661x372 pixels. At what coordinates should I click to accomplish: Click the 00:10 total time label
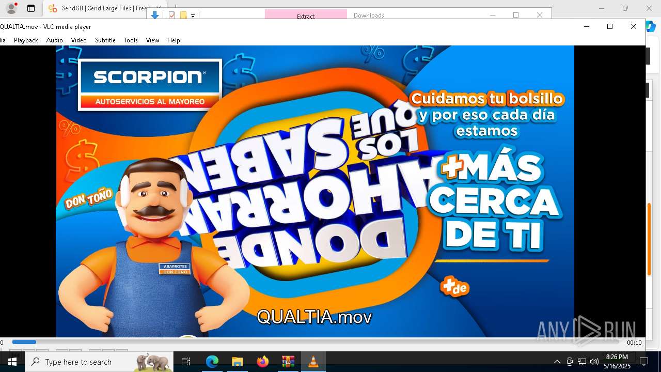634,343
